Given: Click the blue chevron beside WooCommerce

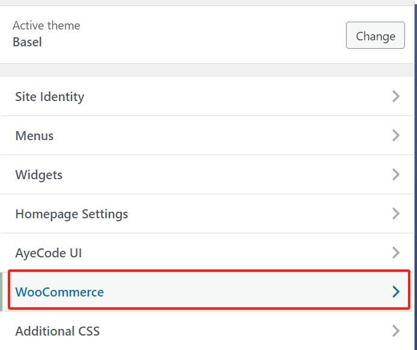Looking at the screenshot, I should coord(395,292).
